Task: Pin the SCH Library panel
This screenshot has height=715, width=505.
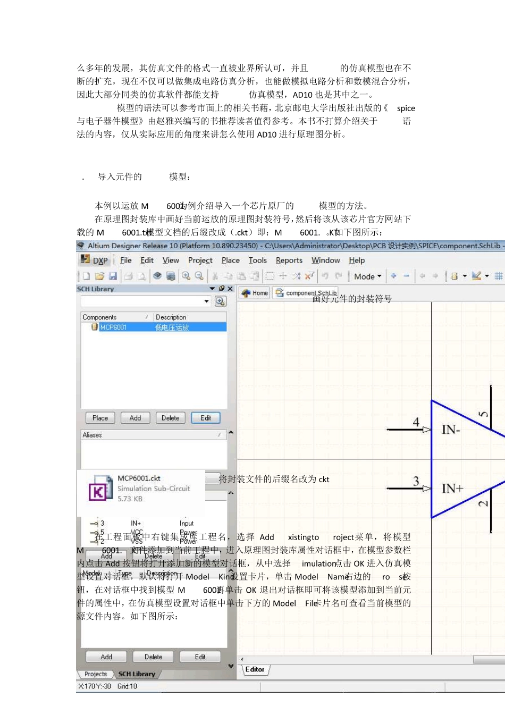Action: pos(222,289)
